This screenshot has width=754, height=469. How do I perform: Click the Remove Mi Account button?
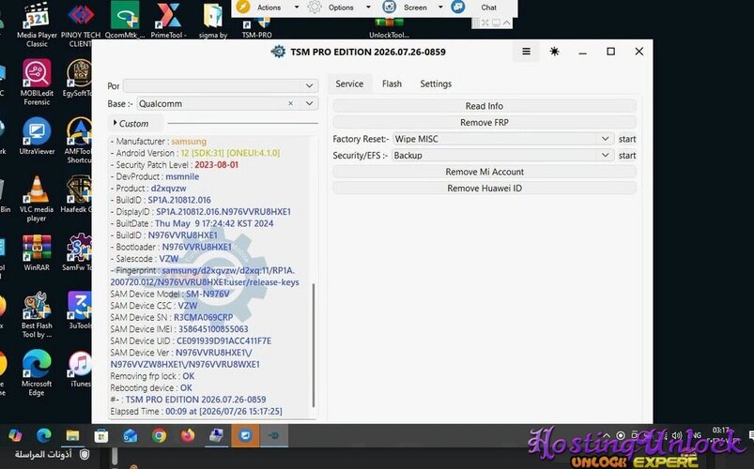point(485,172)
